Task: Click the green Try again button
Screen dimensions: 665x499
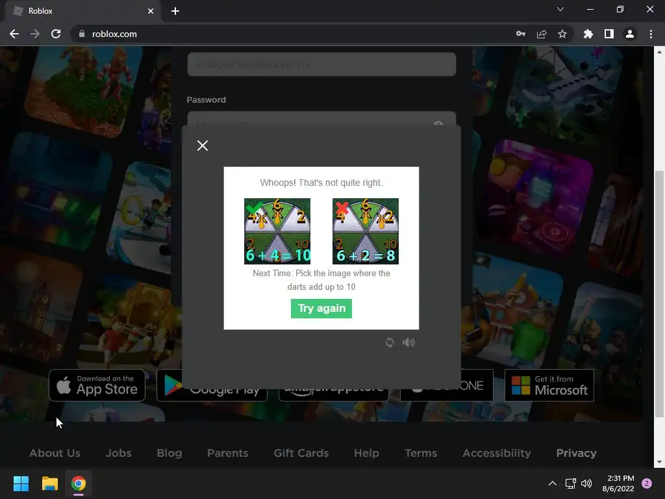Action: tap(321, 309)
